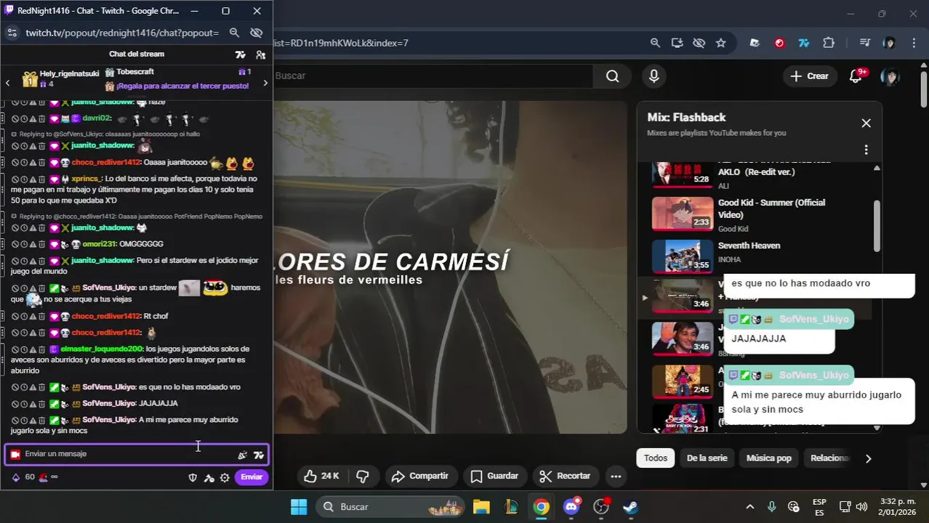
Task: Ban davri02 using the ban icon
Action: (15, 118)
